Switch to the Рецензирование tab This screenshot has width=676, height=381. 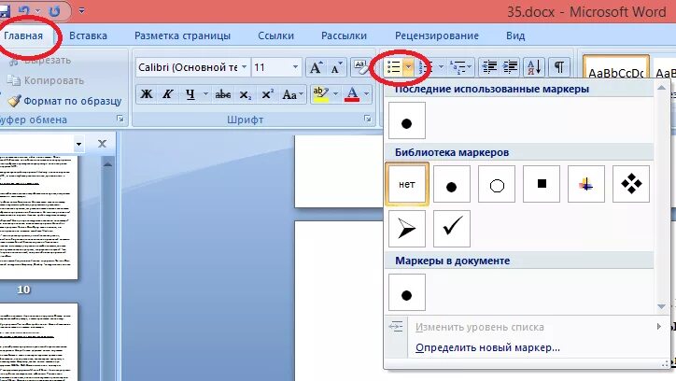tap(437, 35)
